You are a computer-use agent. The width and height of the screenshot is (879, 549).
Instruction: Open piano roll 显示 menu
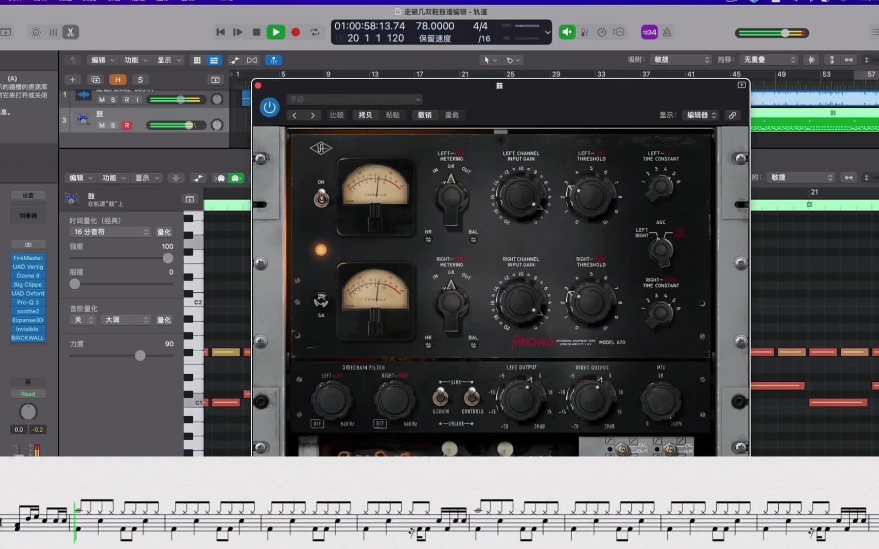coord(147,178)
